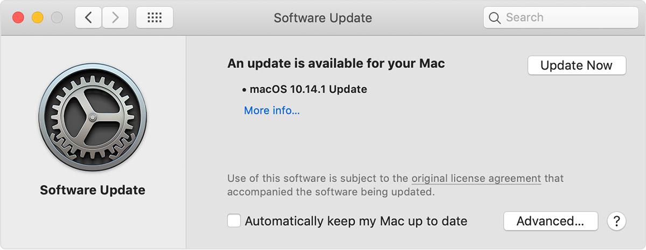Go back with the left chevron button
646x250 pixels.
[88, 18]
